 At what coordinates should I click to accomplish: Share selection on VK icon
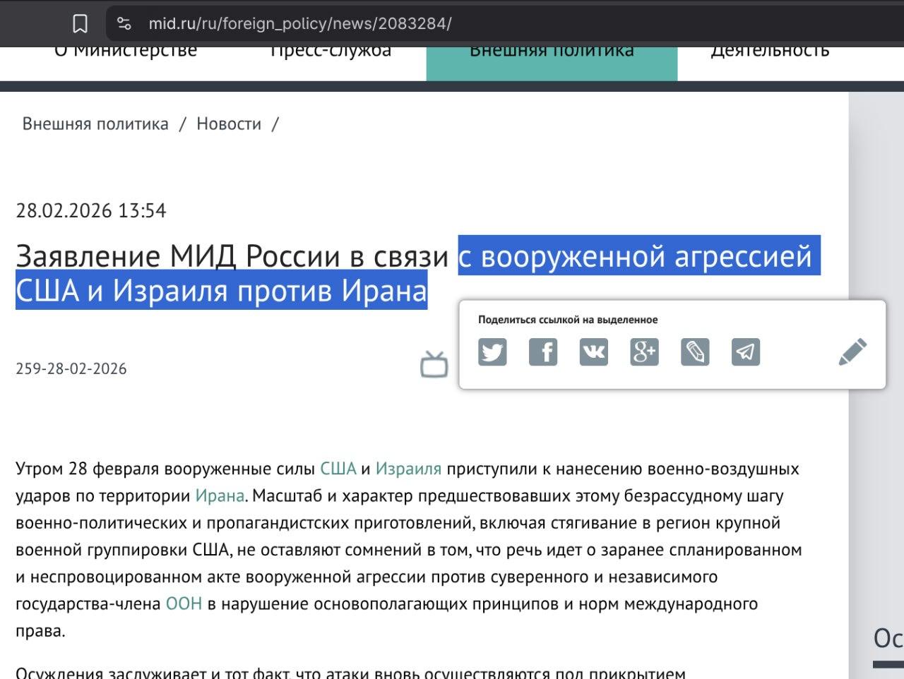(594, 351)
